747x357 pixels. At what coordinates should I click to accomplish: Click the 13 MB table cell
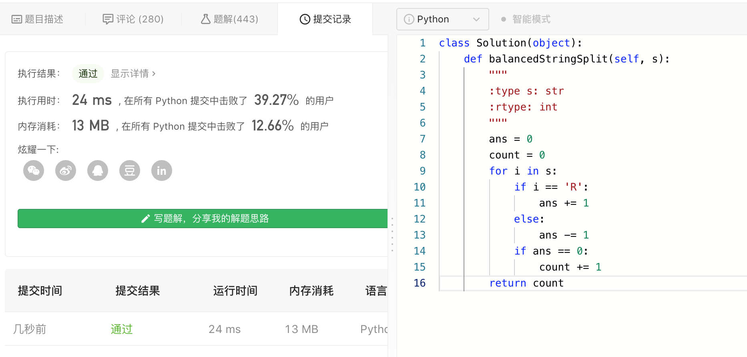pyautogui.click(x=301, y=329)
